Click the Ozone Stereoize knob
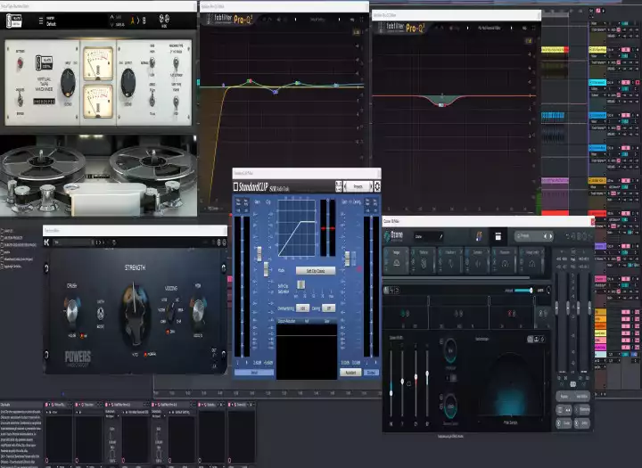Viewport: 642px width, 468px height. (450, 351)
